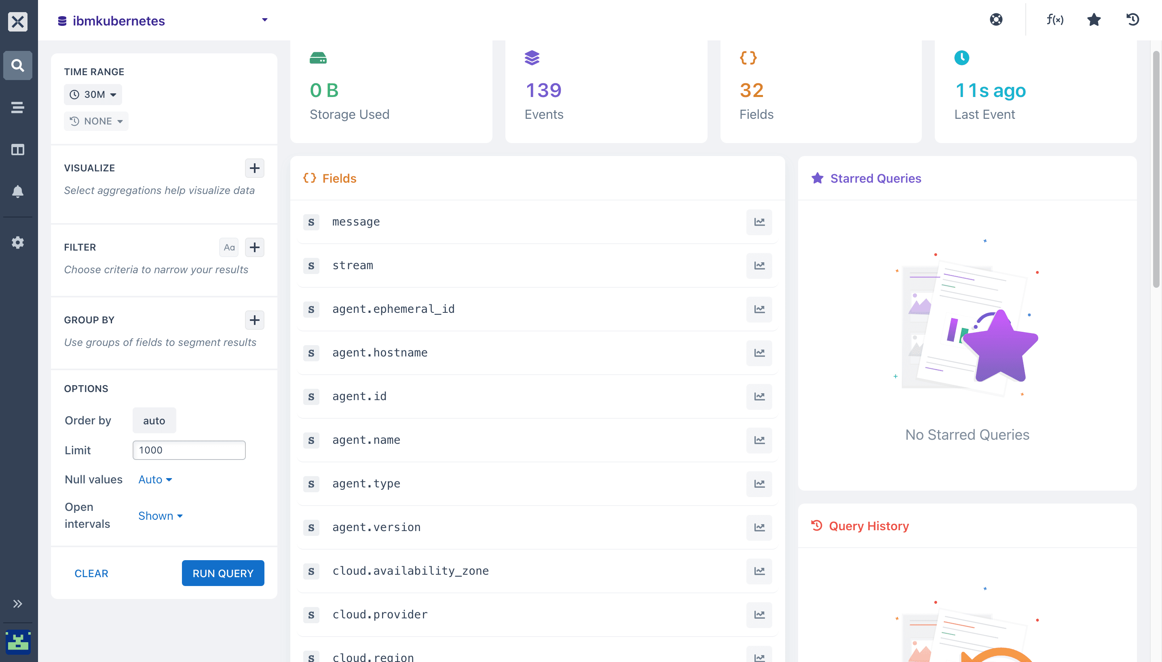Image resolution: width=1162 pixels, height=662 pixels.
Task: Open starred queries via top star icon
Action: (x=1094, y=19)
